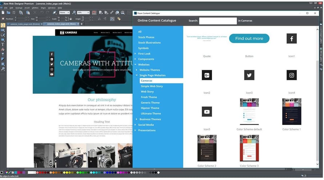This screenshot has height=180, width=324.
Task: Select the Icon1 Facebook thumbnail in the catalogue
Action: pyautogui.click(x=292, y=38)
